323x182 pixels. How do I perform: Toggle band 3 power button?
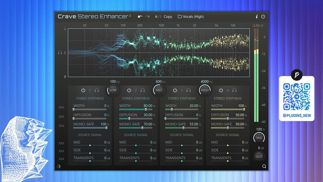[x=175, y=90]
